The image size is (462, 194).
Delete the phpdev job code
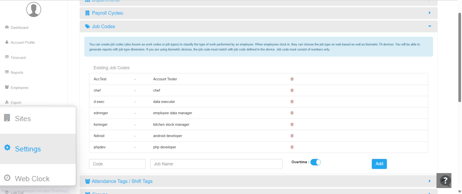(292, 147)
